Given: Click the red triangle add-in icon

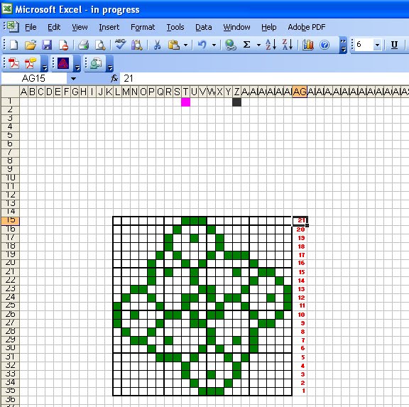Looking at the screenshot, I should pos(63,63).
